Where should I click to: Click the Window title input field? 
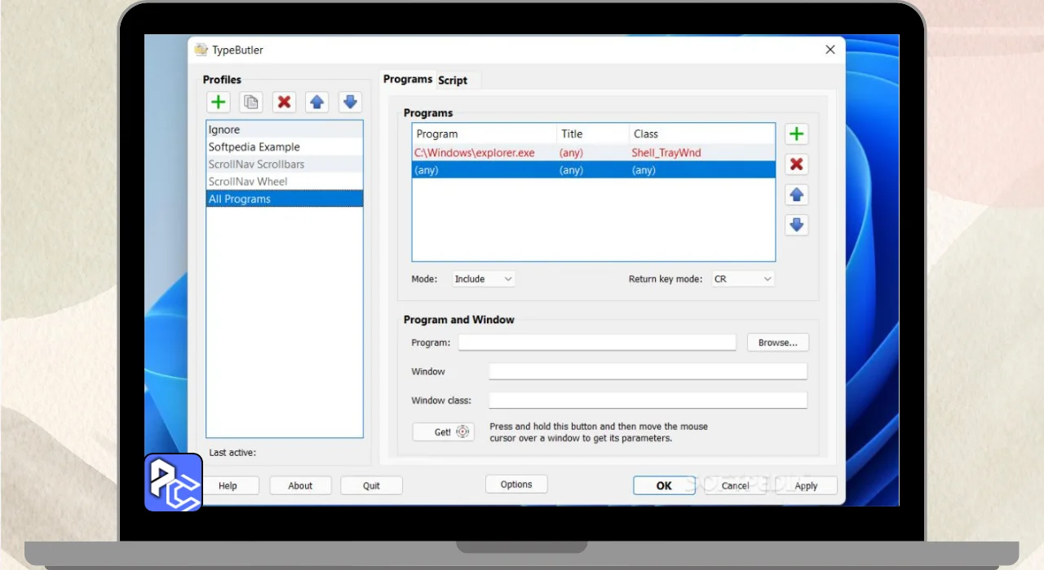(648, 371)
